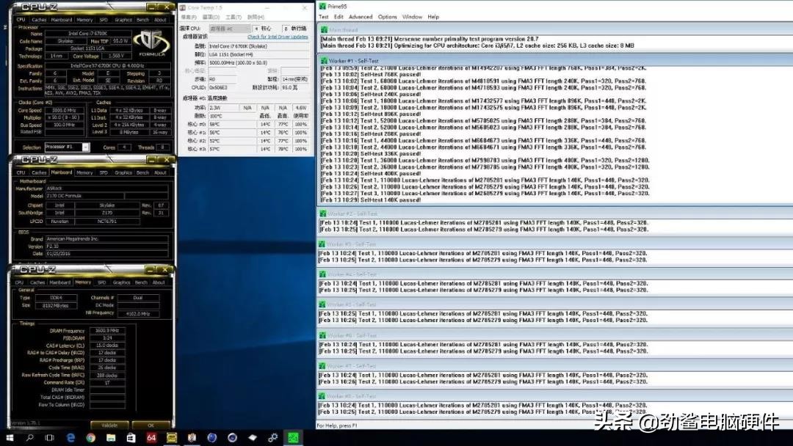
Task: Open the Test menu in Prime95
Action: click(324, 17)
